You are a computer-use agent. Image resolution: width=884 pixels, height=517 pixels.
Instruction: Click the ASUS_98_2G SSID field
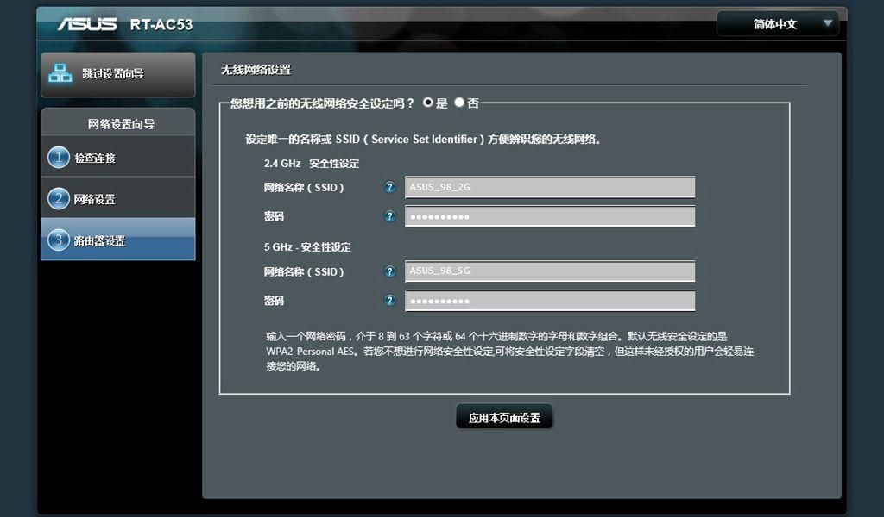tap(550, 187)
